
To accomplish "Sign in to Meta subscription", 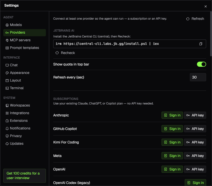I will click(x=172, y=156).
